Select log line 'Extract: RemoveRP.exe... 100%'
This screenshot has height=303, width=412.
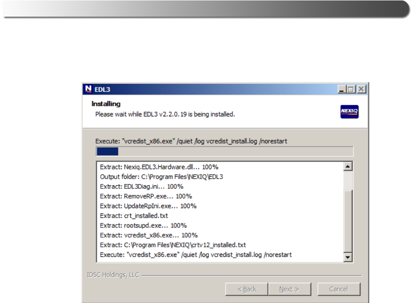[146, 196]
